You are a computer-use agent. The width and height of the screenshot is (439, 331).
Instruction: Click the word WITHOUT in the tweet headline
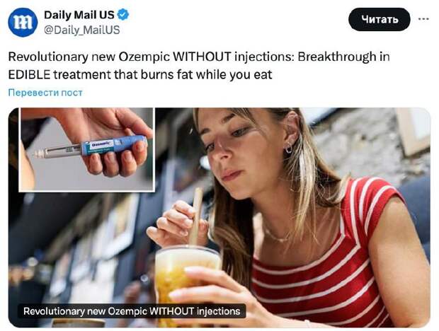pyautogui.click(x=202, y=57)
